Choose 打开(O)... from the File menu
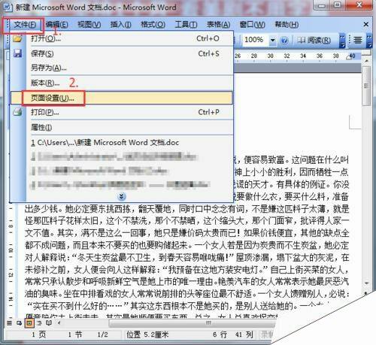 tap(122, 38)
